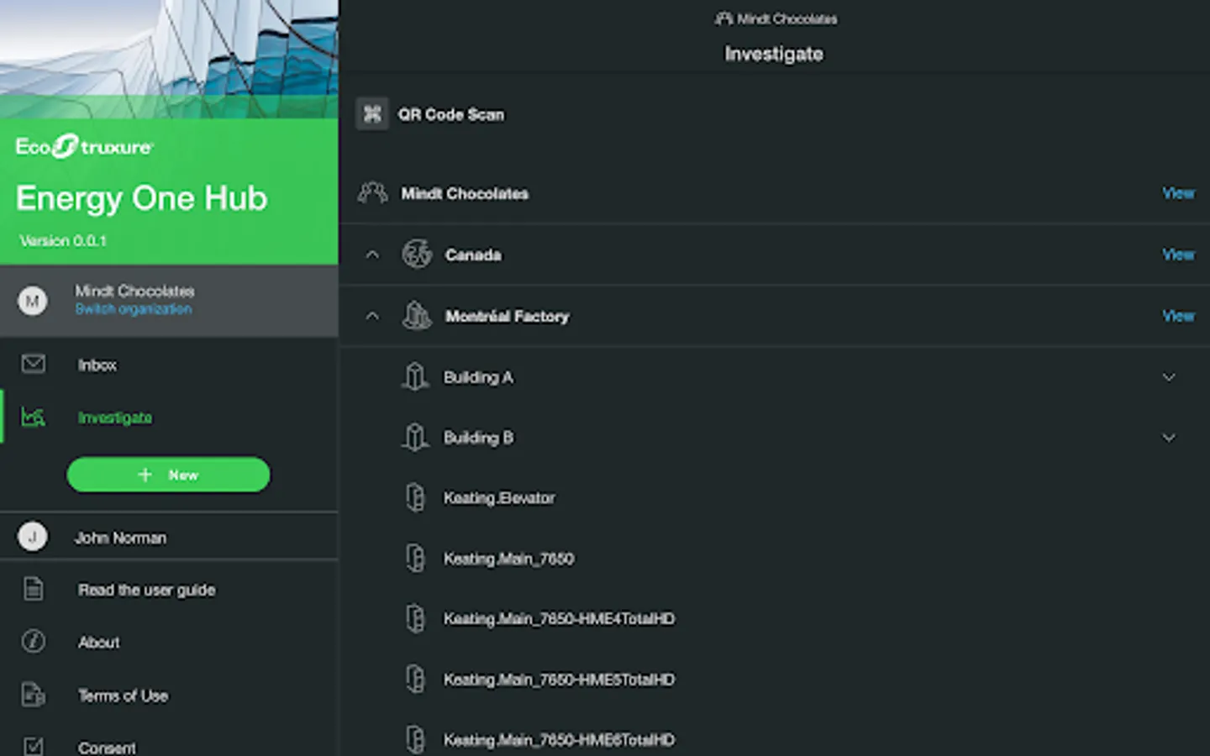Screen dimensions: 1210x756
Task: Click the Consent checkbox icon
Action: pos(34,746)
